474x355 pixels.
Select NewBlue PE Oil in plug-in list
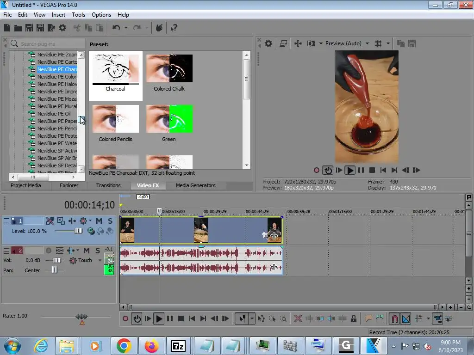pos(54,114)
